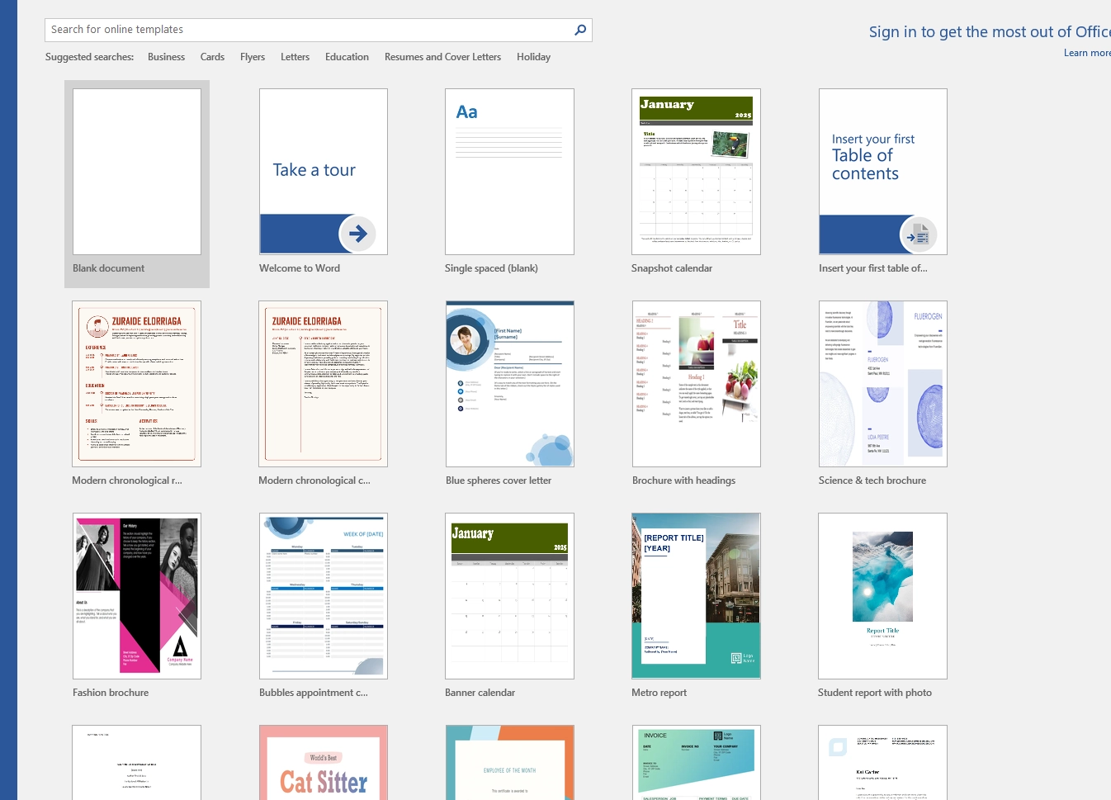Click the 'Student report with photo' caption
1111x800 pixels.
[875, 693]
